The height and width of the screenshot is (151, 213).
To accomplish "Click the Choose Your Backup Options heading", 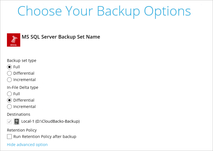I will (x=104, y=11).
